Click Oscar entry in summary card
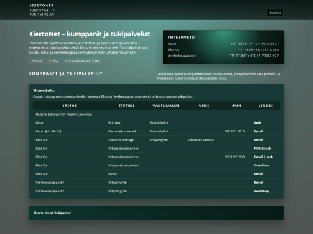 (x=172, y=44)
